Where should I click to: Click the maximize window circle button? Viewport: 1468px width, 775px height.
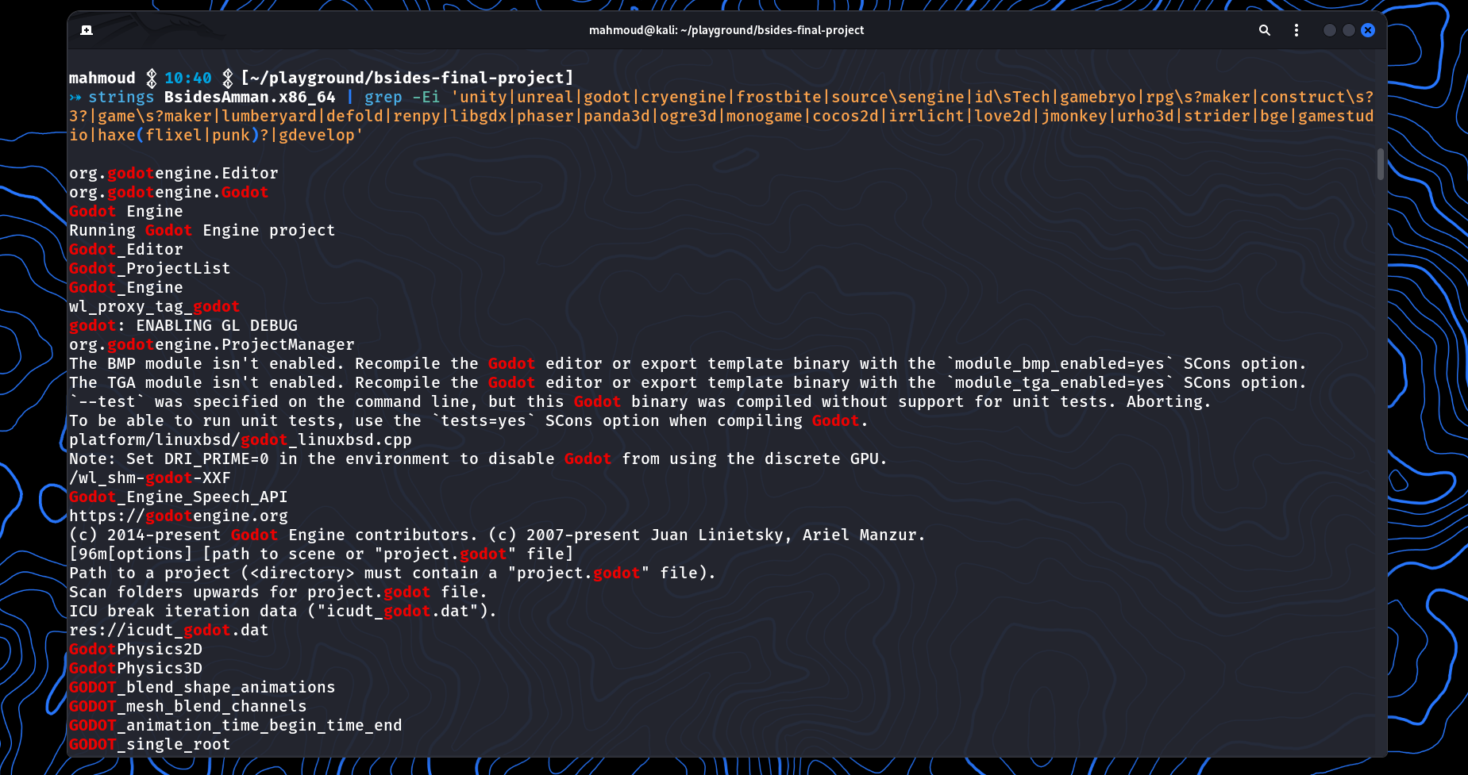(x=1349, y=30)
